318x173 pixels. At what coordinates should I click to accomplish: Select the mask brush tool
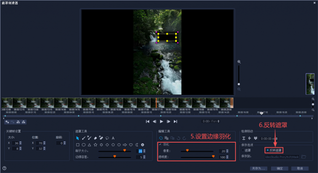pos(84,138)
